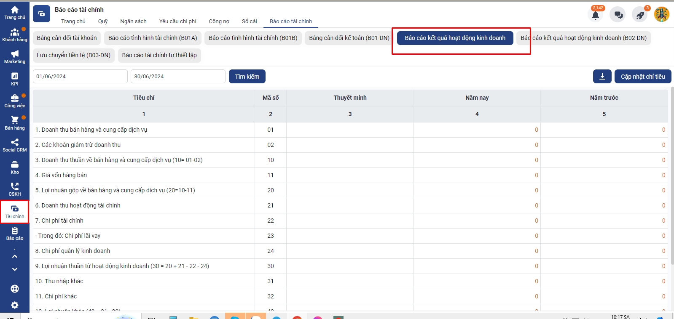The width and height of the screenshot is (674, 319).
Task: Click the start date field 01/06/2024
Action: (x=80, y=77)
